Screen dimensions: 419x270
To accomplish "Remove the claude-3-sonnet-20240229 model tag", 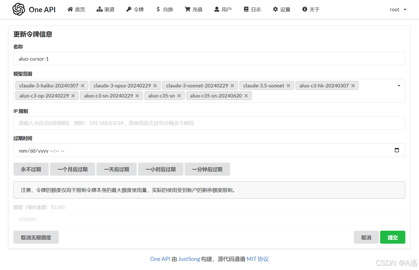I will [x=232, y=86].
